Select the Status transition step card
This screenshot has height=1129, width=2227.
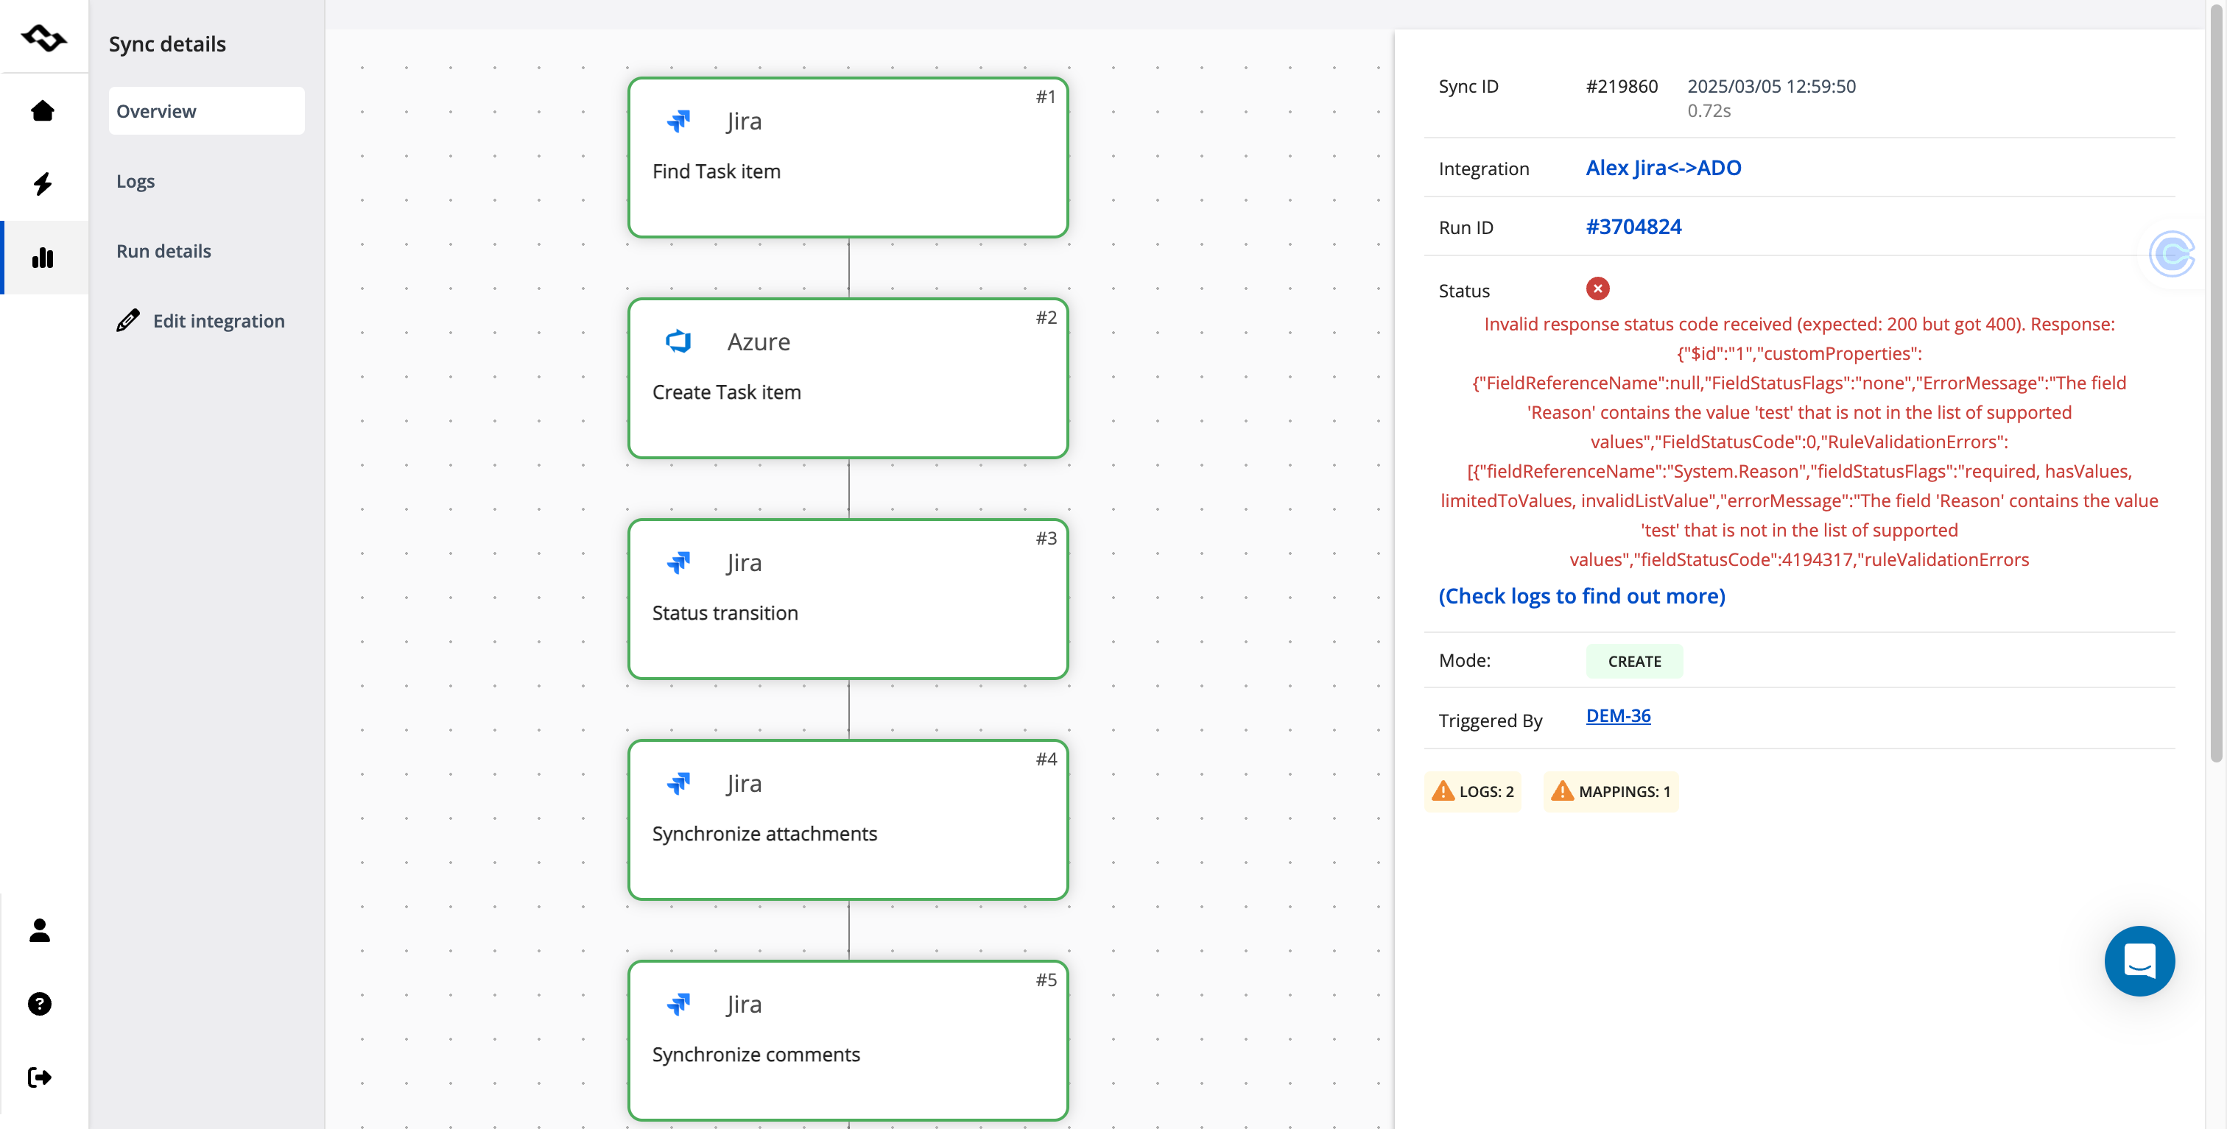click(x=848, y=598)
